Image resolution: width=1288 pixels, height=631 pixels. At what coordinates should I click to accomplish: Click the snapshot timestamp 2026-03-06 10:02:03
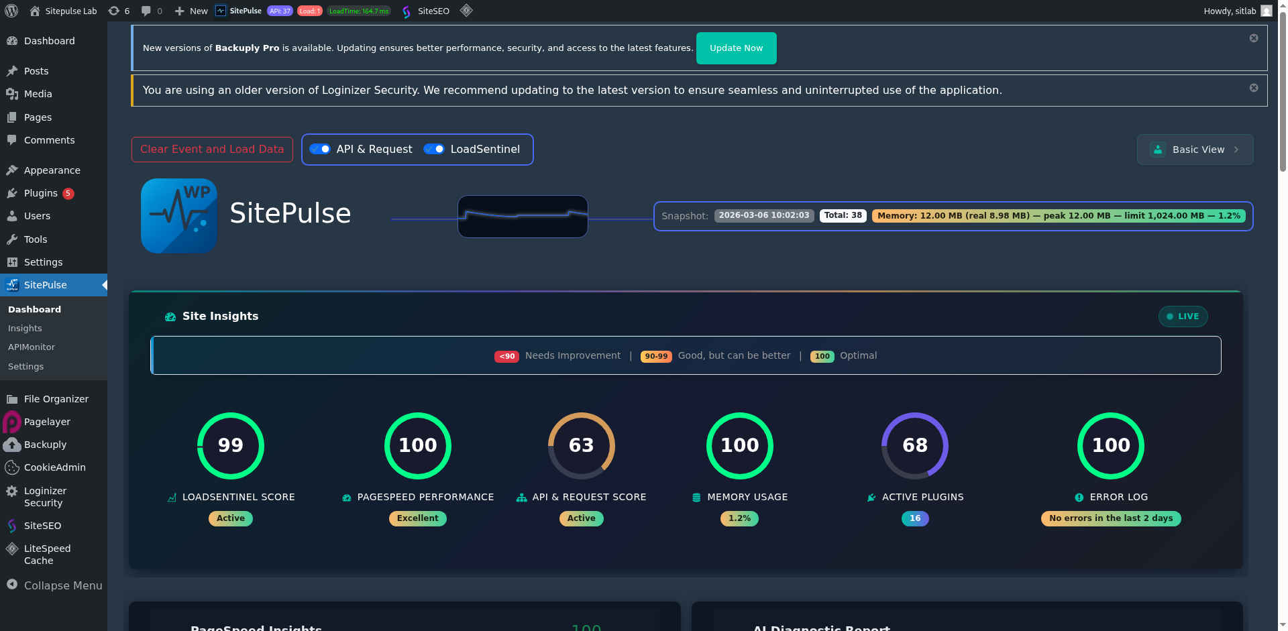click(x=764, y=215)
